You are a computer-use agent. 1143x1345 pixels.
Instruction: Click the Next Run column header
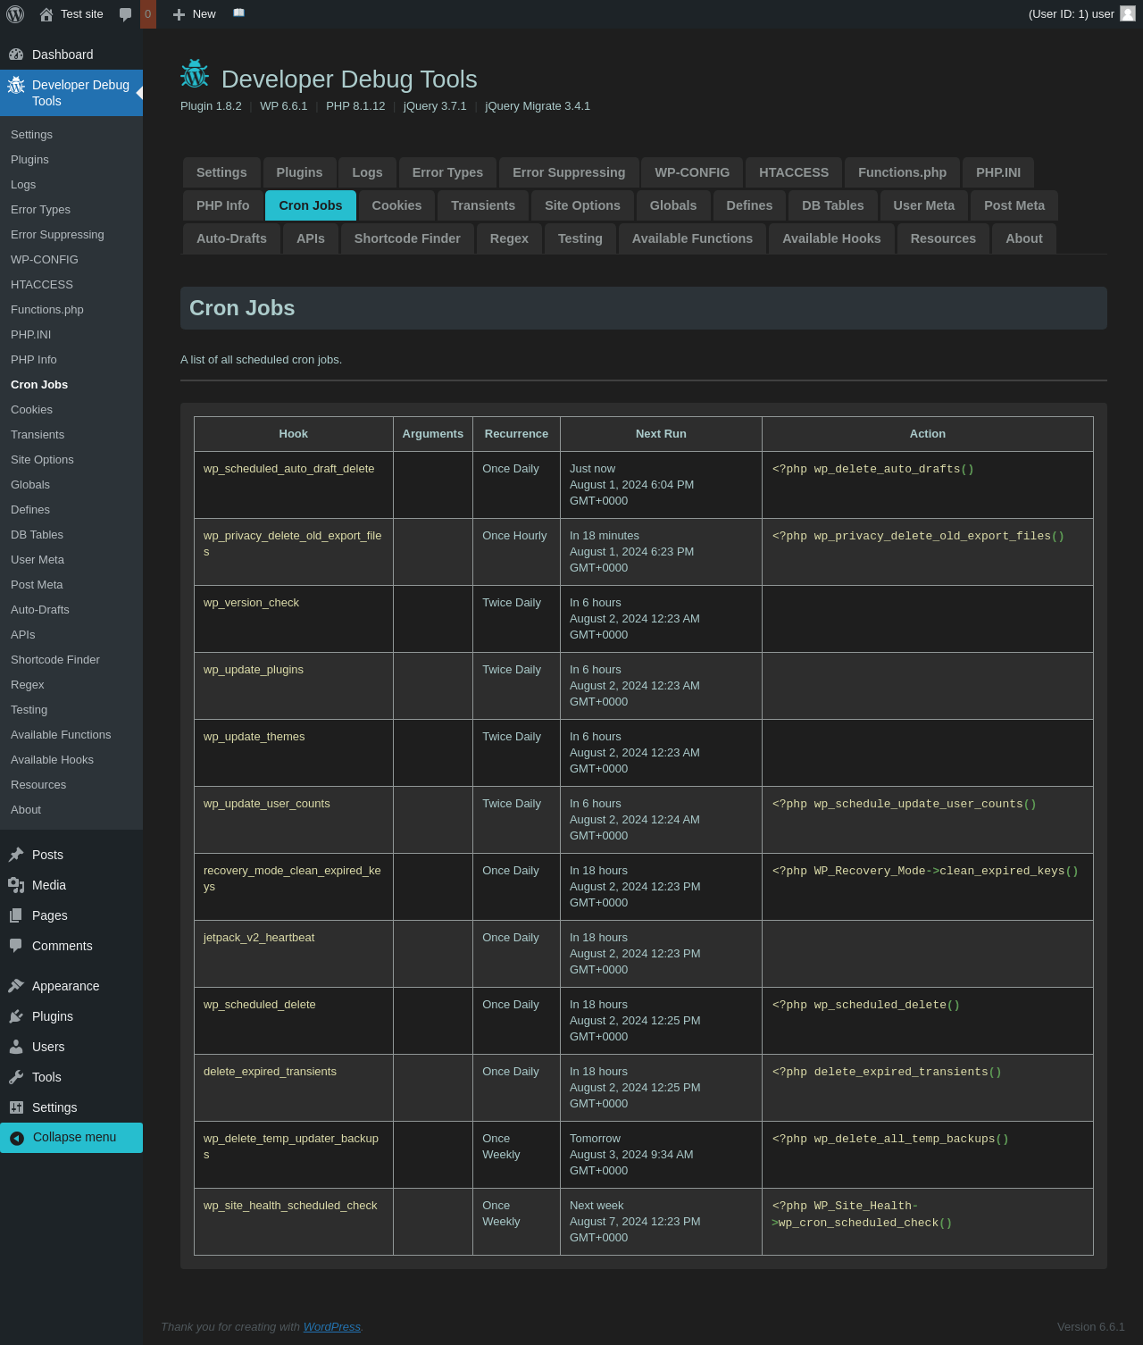coord(661,434)
